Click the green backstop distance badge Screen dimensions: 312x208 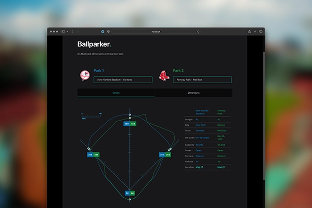click(x=132, y=193)
